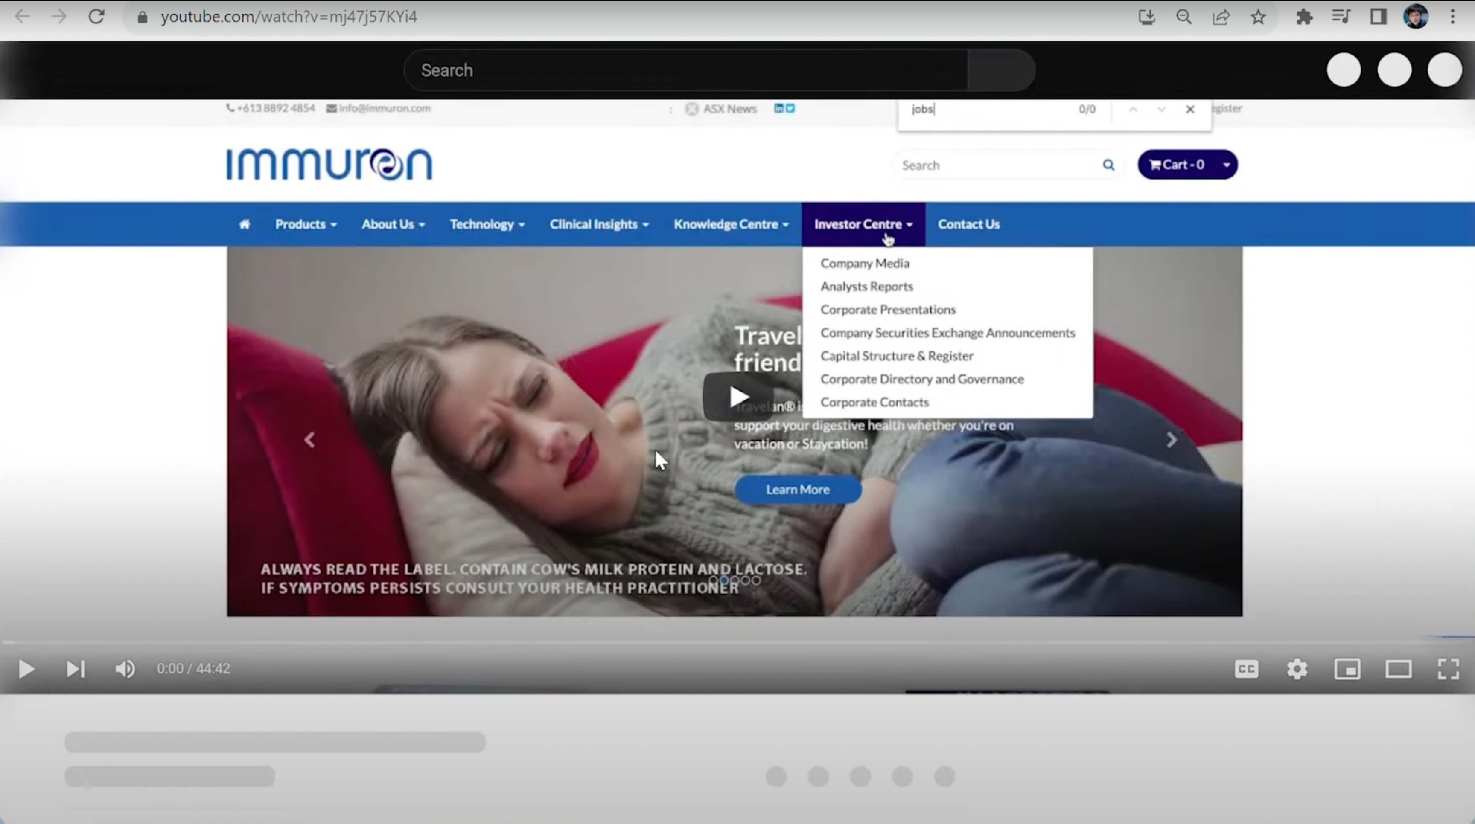Enter fullscreen video mode
Screen dimensions: 1475x824
(1448, 668)
